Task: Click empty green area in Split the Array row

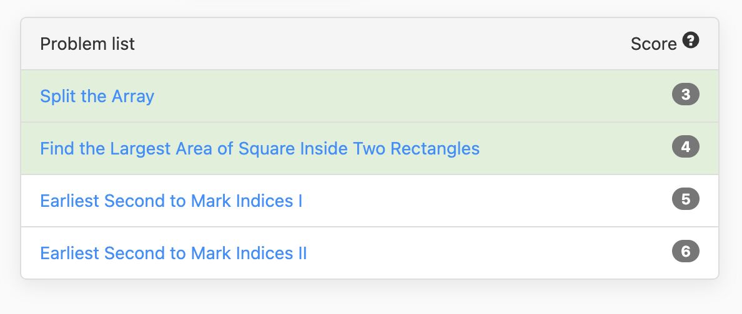Action: pos(412,97)
